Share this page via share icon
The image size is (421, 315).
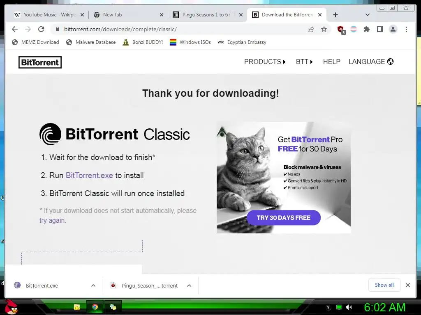(x=311, y=29)
